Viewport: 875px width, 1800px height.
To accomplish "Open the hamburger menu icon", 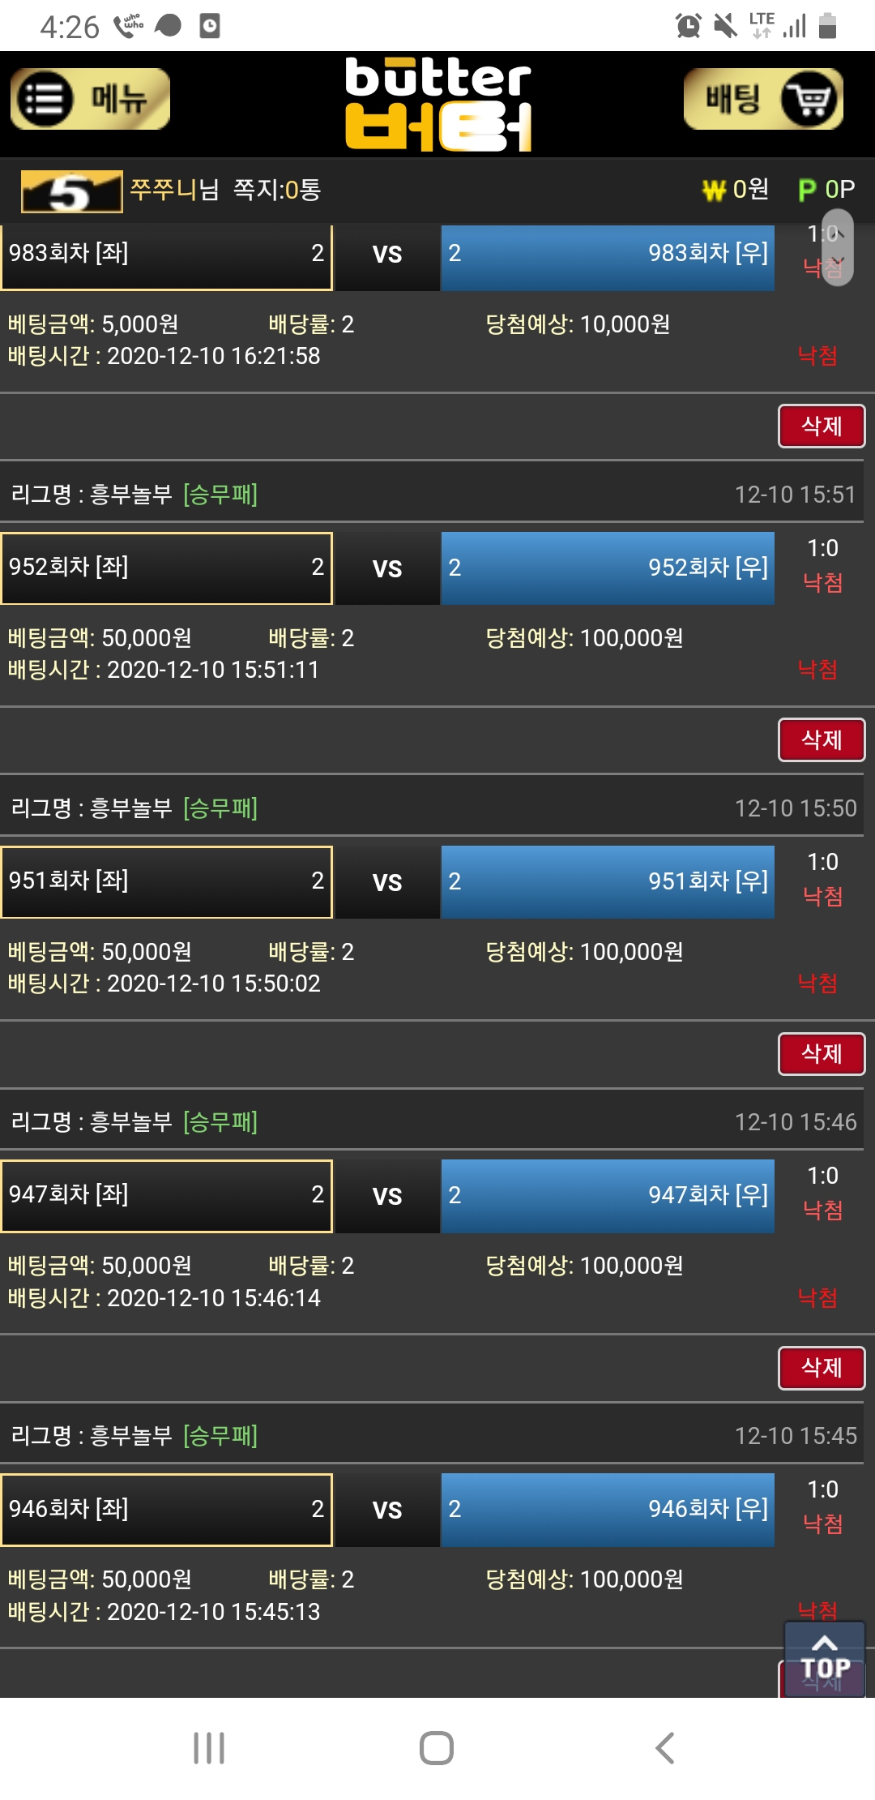I will point(45,100).
